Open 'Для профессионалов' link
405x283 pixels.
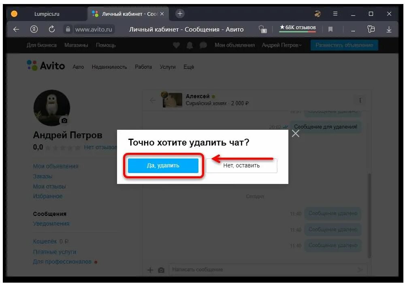(x=62, y=262)
